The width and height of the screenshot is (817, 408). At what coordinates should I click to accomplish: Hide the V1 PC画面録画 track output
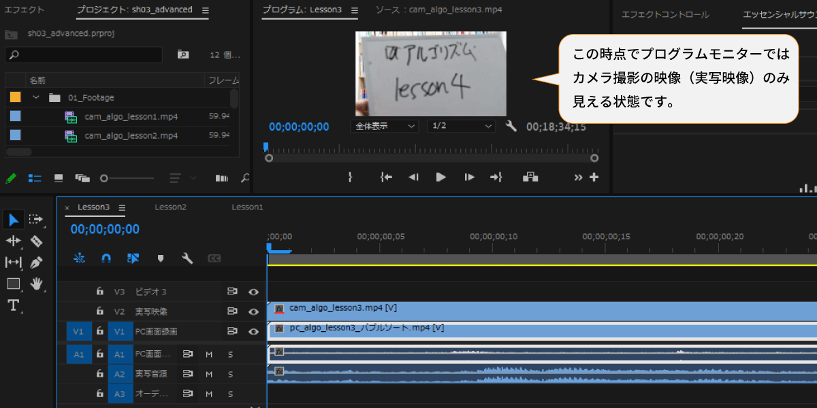(x=253, y=331)
